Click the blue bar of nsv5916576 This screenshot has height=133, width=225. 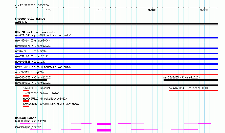point(116,48)
